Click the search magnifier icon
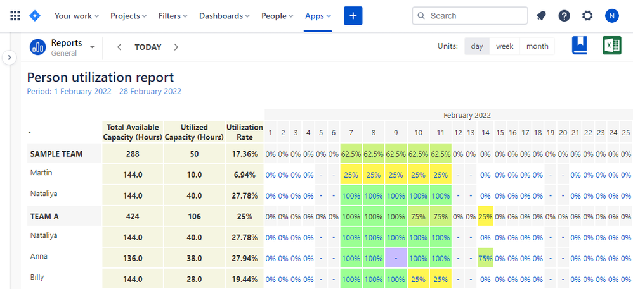 [421, 16]
